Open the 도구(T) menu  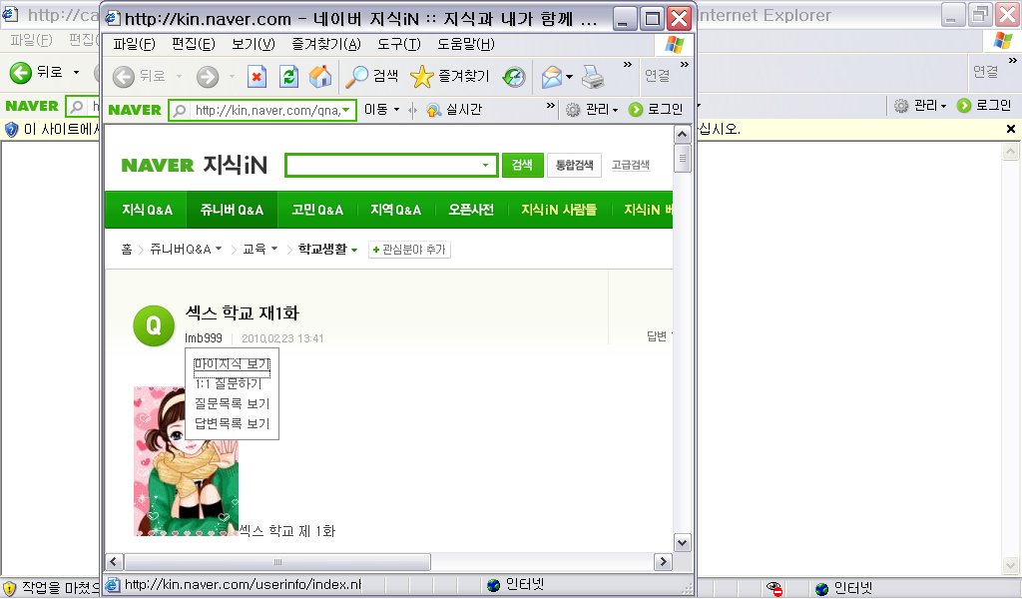[399, 44]
